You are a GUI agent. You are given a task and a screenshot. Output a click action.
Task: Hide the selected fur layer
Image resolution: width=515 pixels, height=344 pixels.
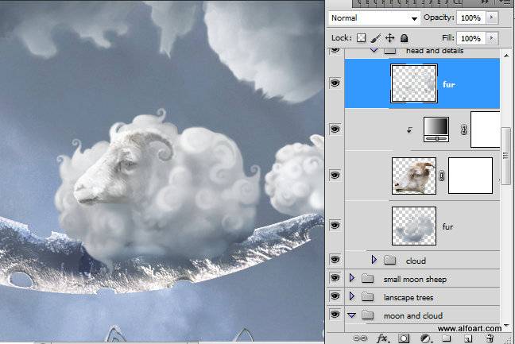[335, 83]
